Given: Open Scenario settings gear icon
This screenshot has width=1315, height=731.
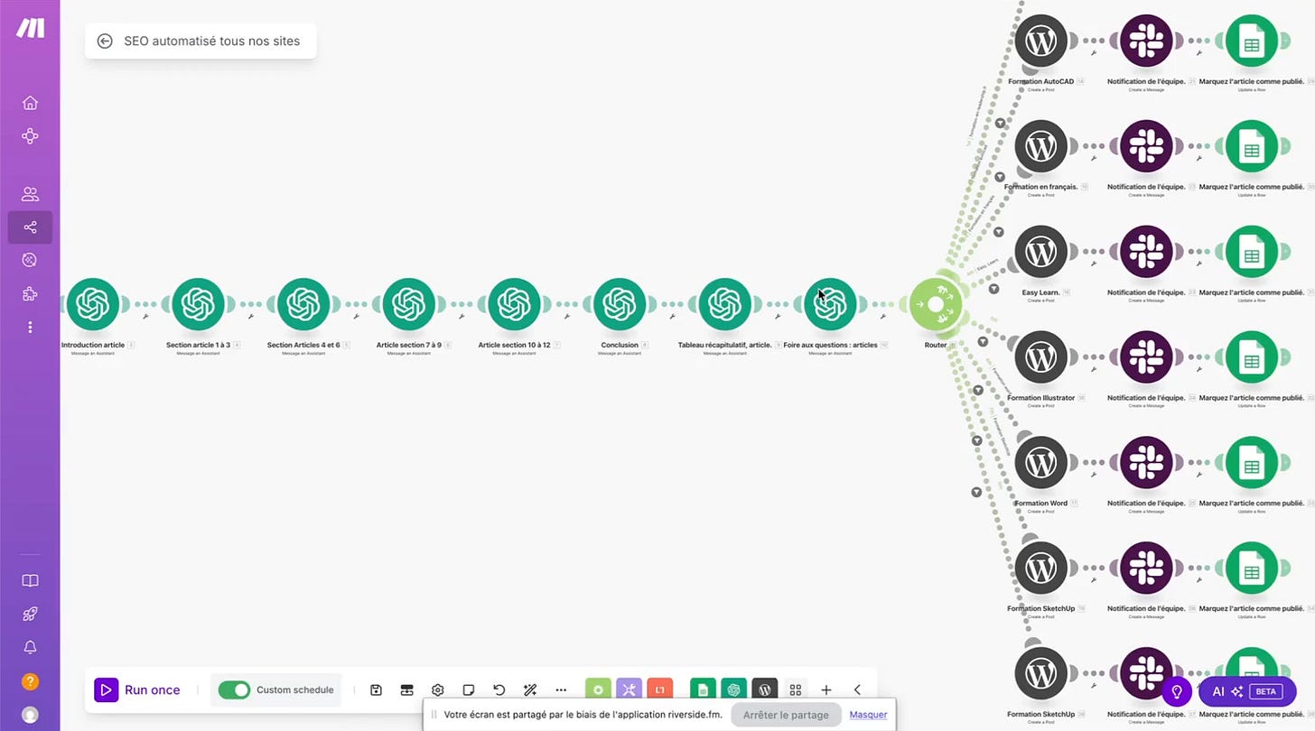Looking at the screenshot, I should coord(438,689).
